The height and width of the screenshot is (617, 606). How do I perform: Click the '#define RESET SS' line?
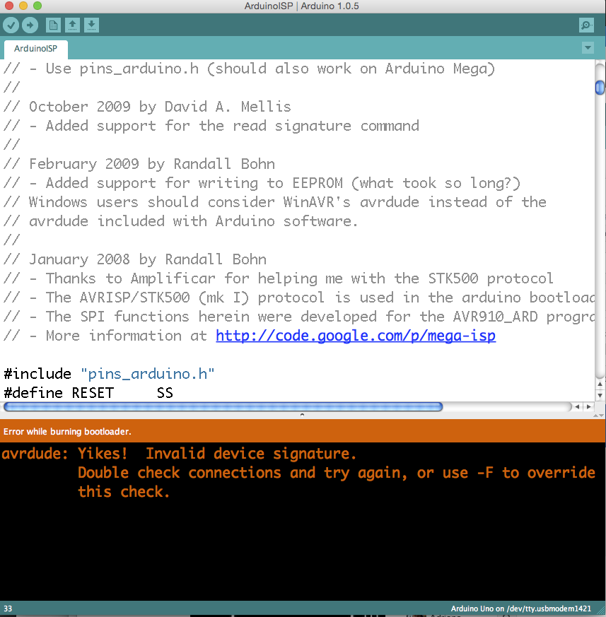point(88,393)
